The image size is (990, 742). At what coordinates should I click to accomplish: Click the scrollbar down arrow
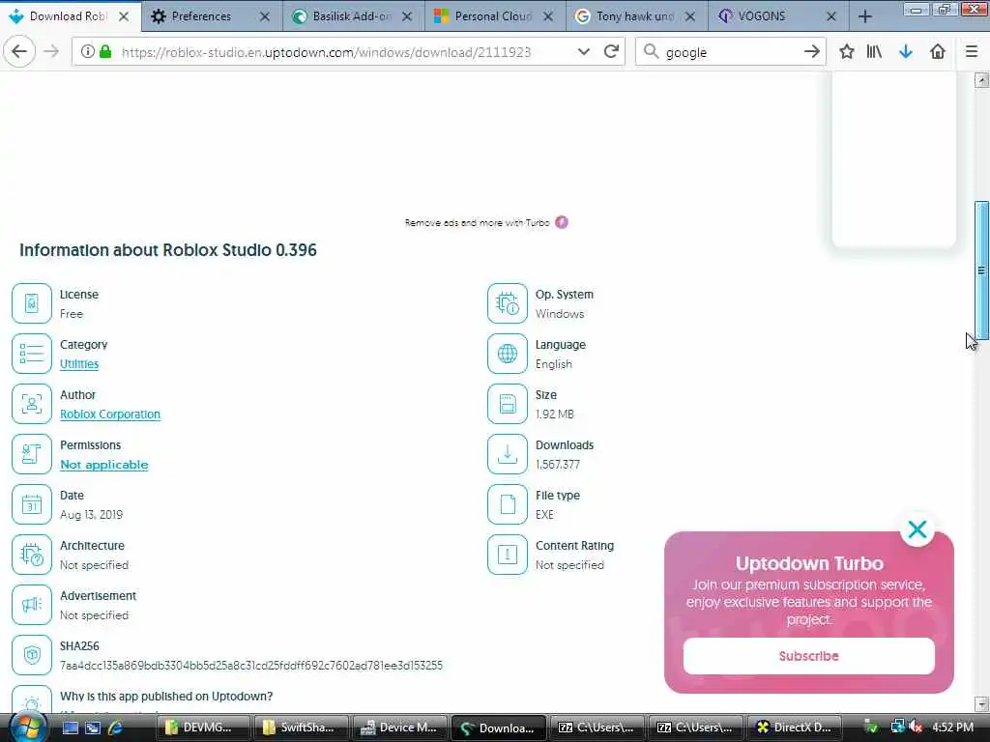coord(981,703)
